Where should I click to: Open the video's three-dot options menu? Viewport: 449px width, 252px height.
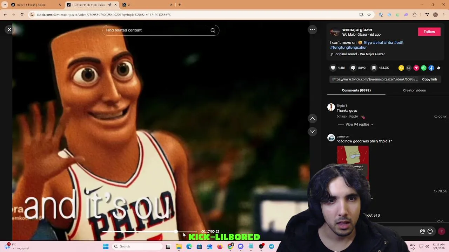312,30
